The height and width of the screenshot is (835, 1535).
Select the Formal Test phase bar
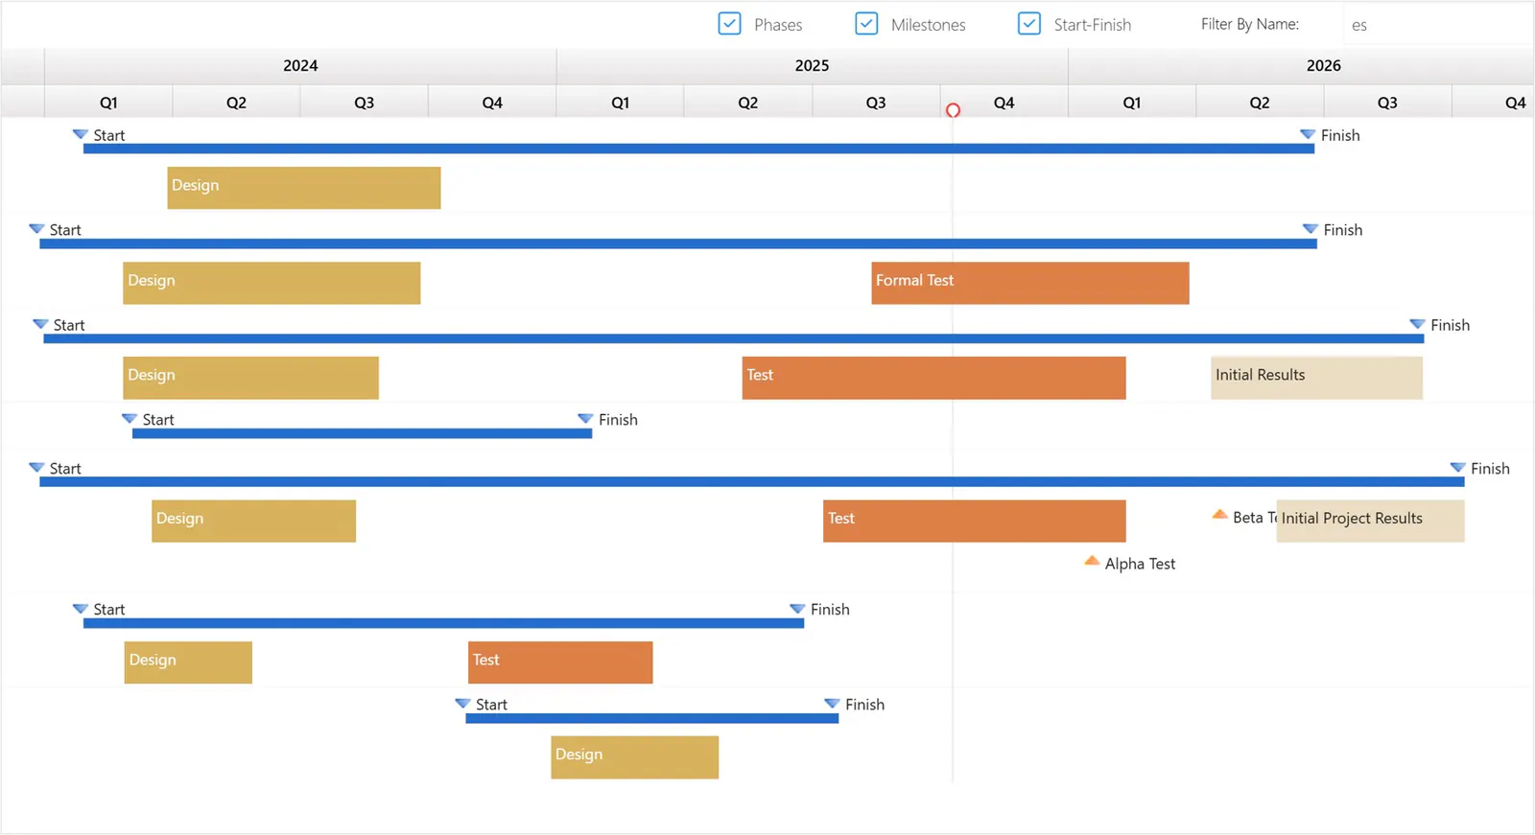point(1030,283)
